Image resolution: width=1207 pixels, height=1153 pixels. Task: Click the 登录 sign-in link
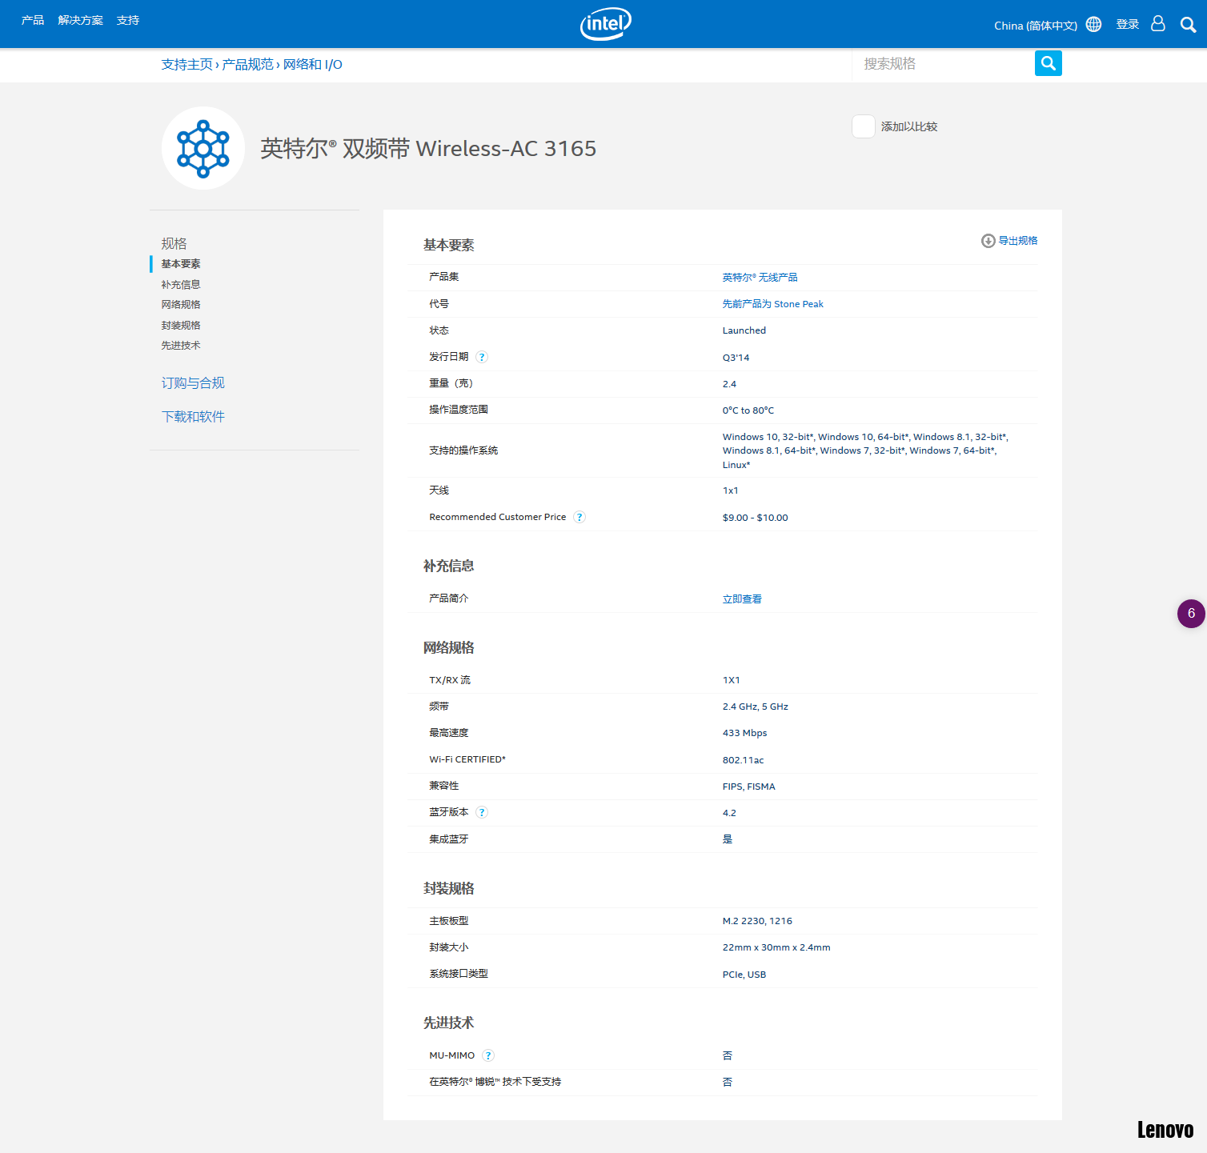click(x=1128, y=24)
